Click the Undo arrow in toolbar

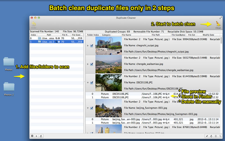34,24
